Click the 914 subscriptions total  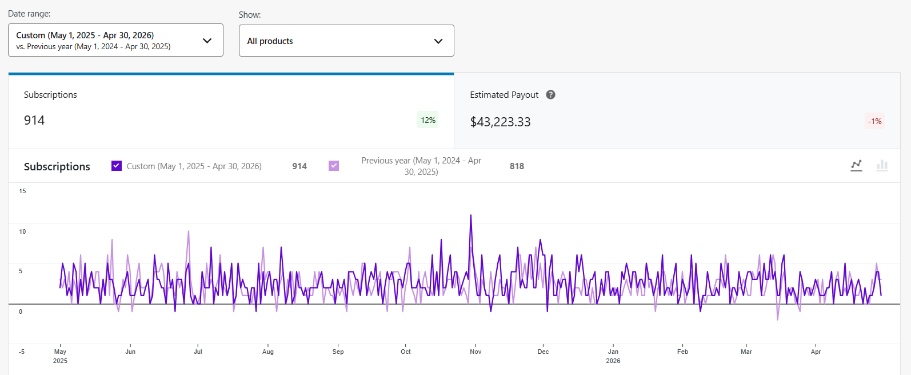point(34,120)
